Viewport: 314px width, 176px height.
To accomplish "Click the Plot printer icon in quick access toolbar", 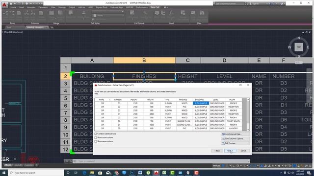I will point(26,3).
